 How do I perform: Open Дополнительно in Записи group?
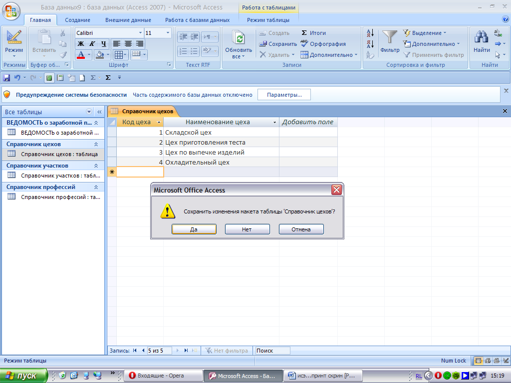329,55
